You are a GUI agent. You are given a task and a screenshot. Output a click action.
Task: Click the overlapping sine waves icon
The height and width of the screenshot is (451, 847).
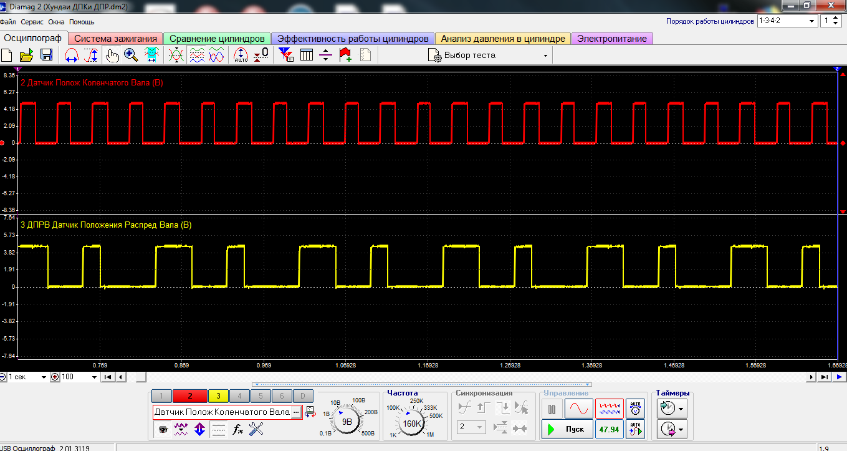pyautogui.click(x=216, y=55)
